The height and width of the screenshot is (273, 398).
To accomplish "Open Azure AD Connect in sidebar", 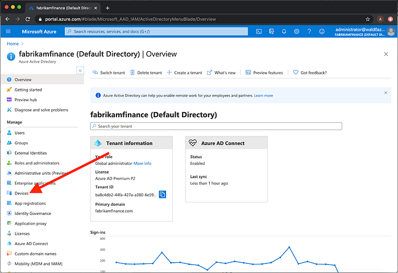I will click(31, 243).
